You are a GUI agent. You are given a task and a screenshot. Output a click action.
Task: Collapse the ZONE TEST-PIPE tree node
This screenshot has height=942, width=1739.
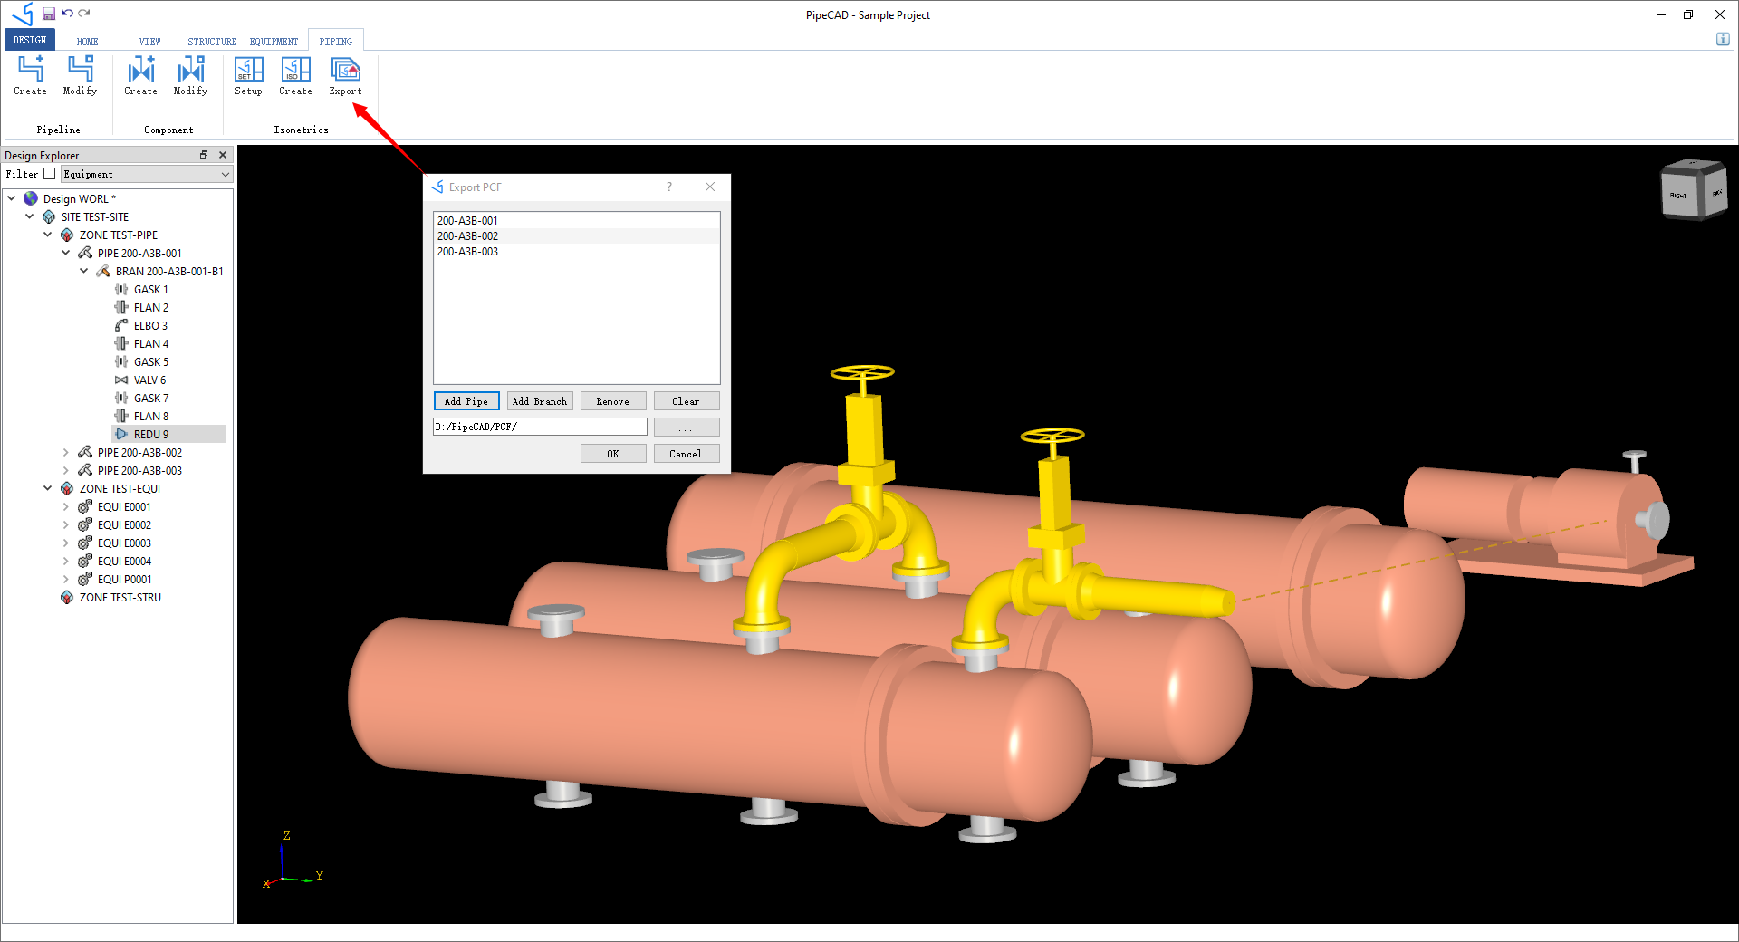coord(48,235)
